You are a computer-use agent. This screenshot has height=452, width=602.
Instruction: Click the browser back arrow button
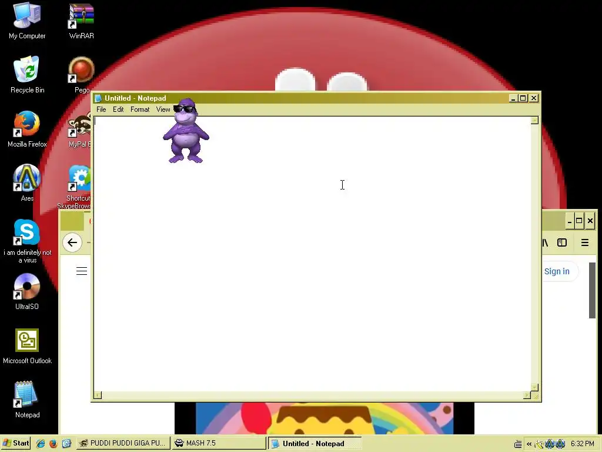[72, 242]
